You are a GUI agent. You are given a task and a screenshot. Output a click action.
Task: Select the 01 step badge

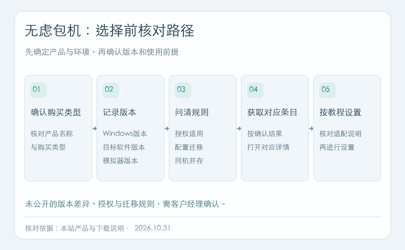click(38, 90)
